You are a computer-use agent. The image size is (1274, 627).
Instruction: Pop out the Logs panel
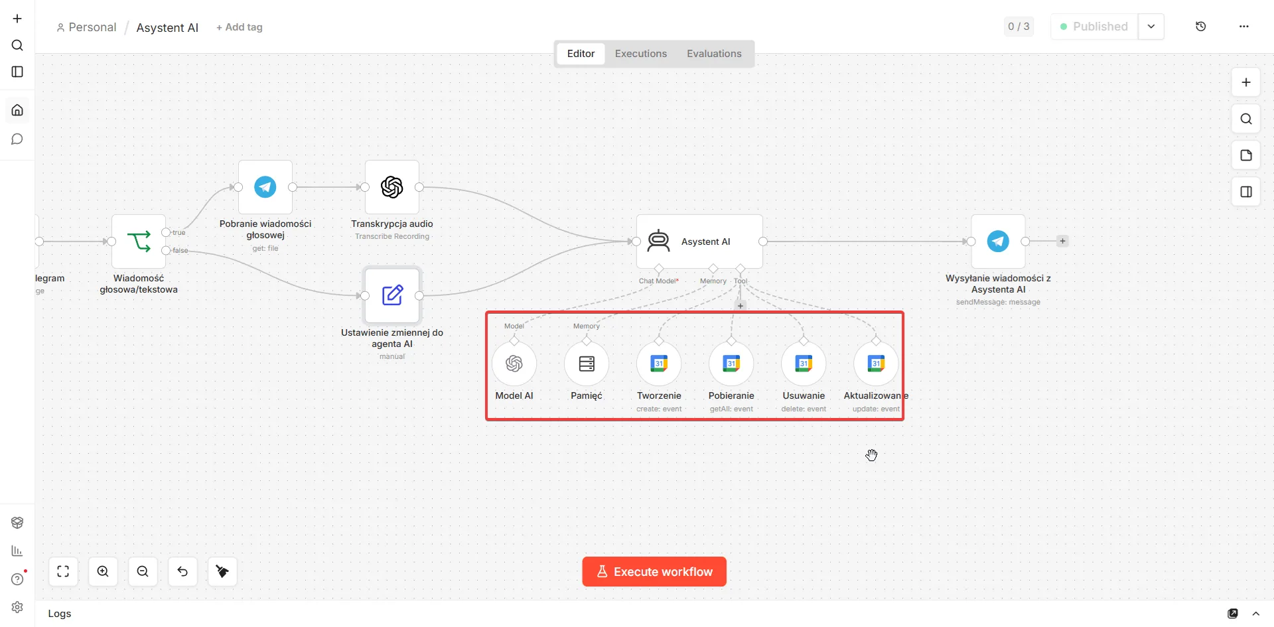click(1233, 614)
